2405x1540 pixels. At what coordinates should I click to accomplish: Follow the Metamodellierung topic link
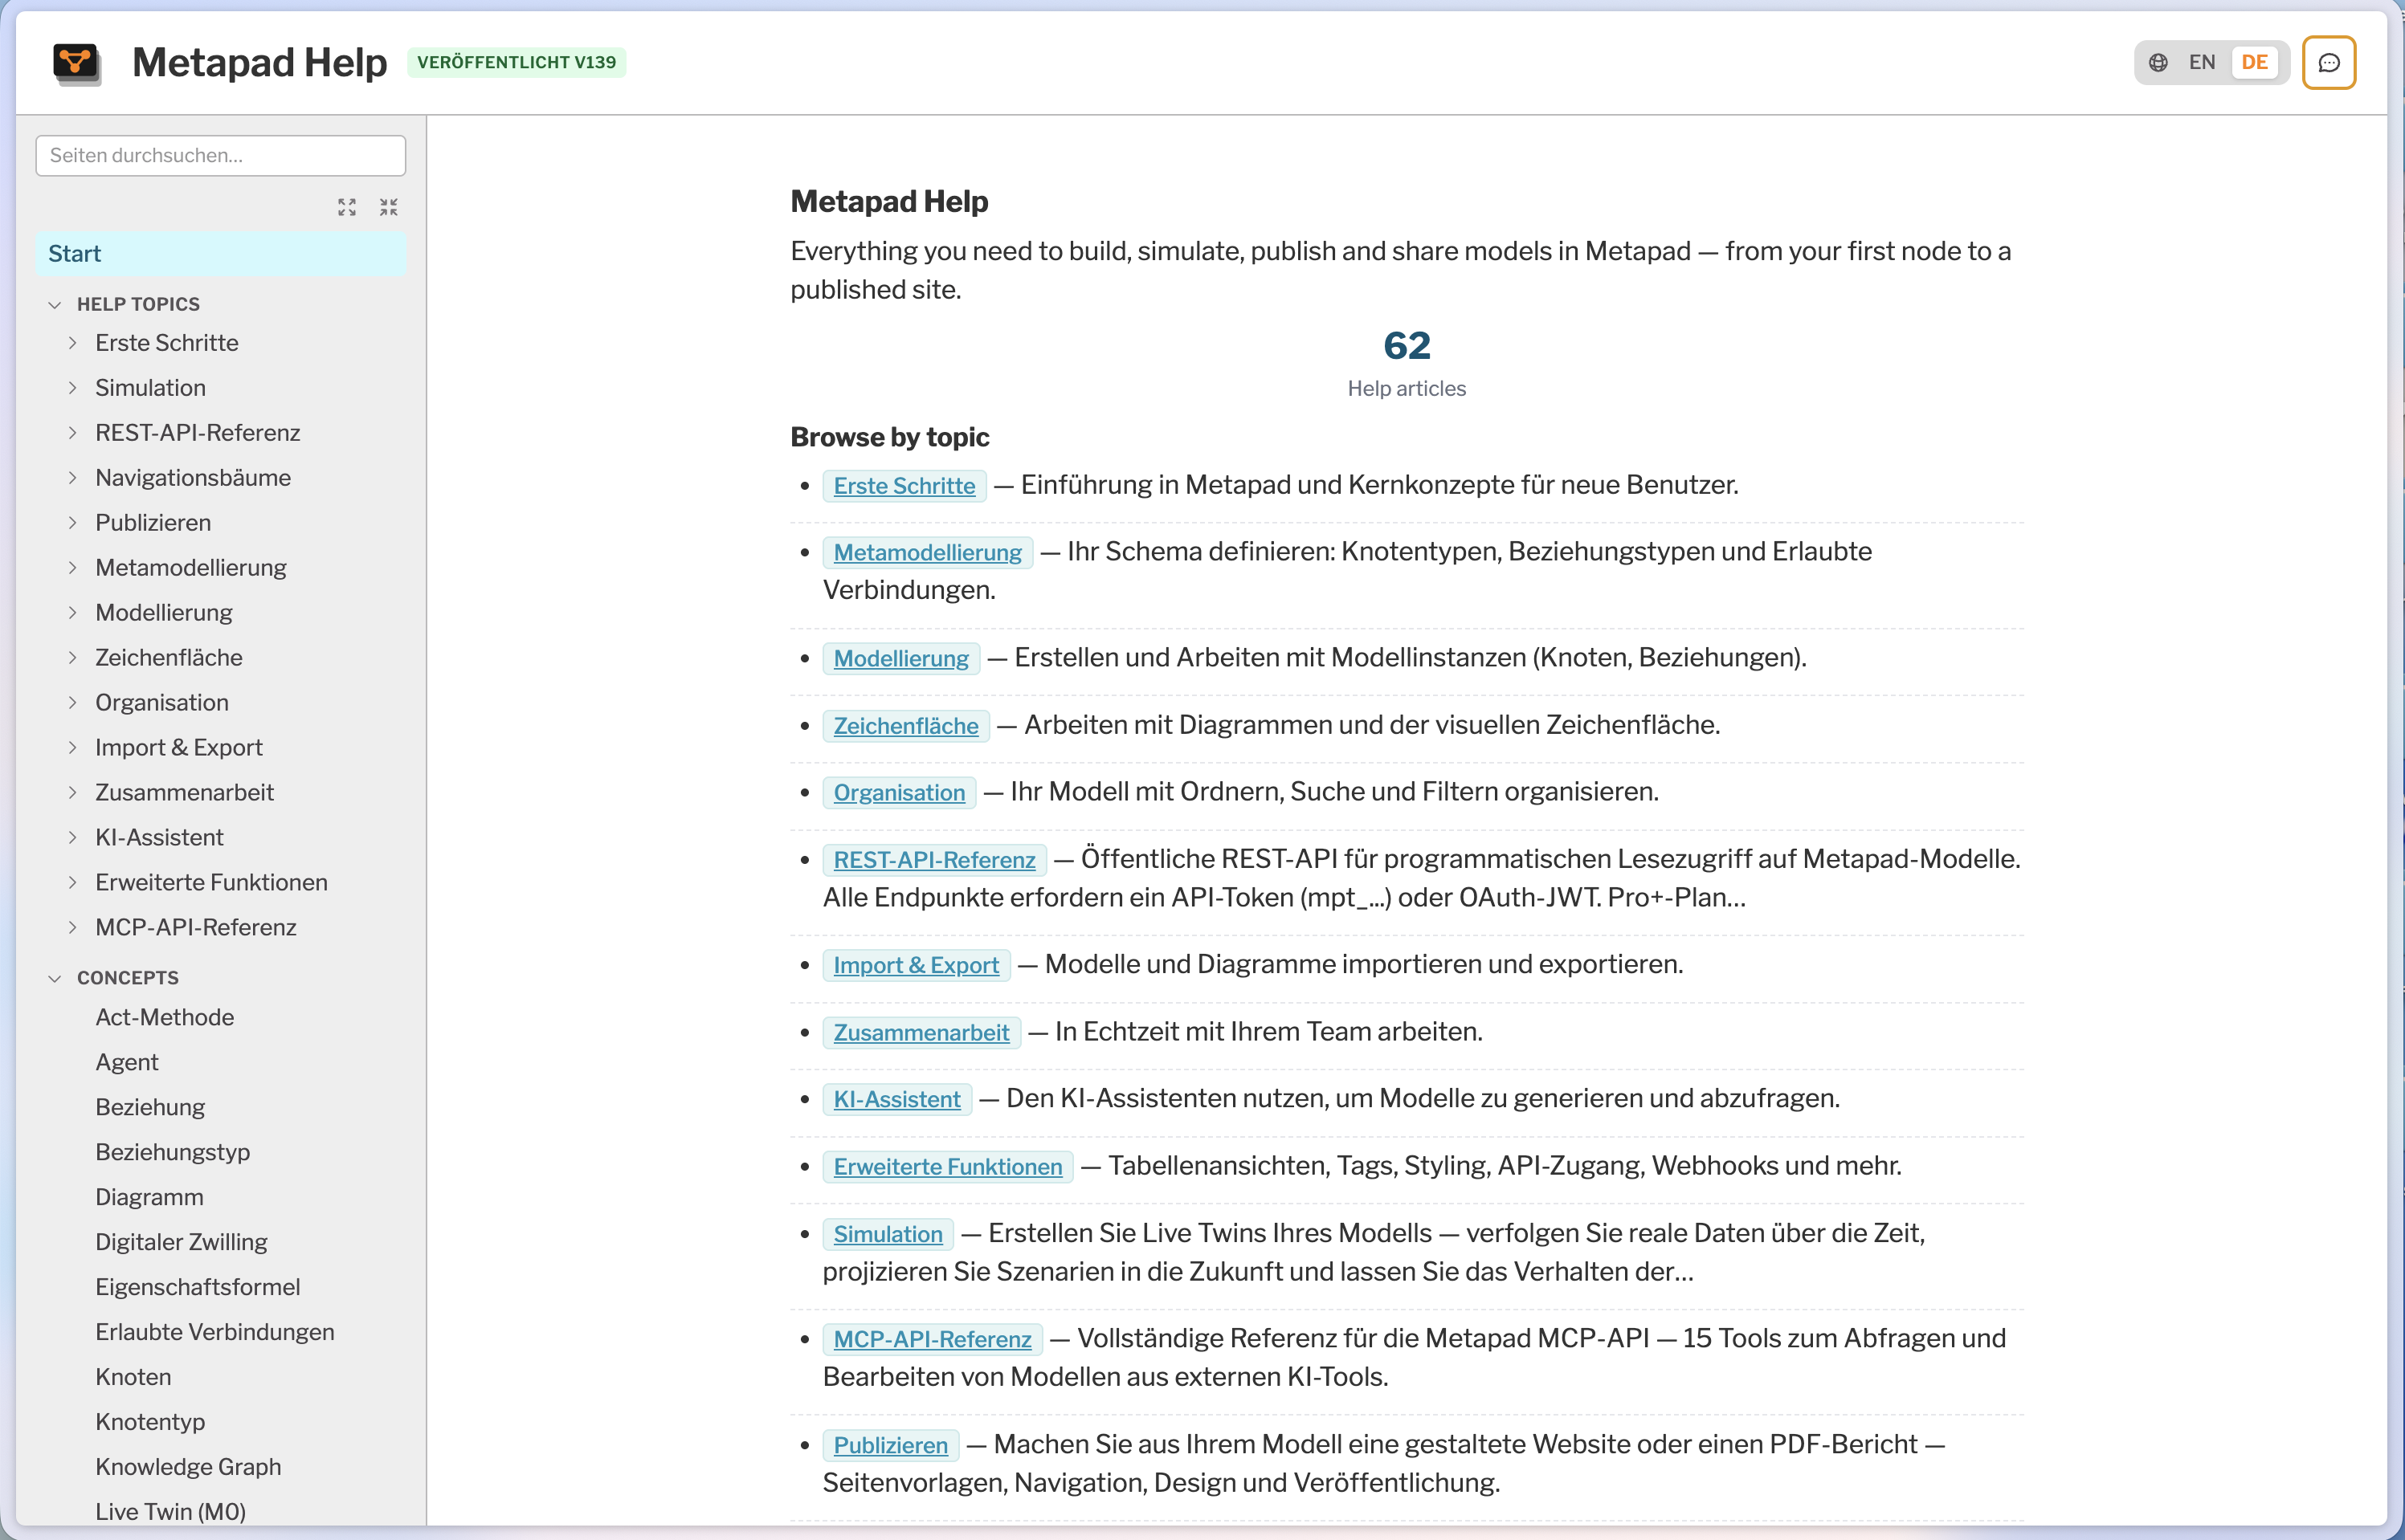click(928, 553)
